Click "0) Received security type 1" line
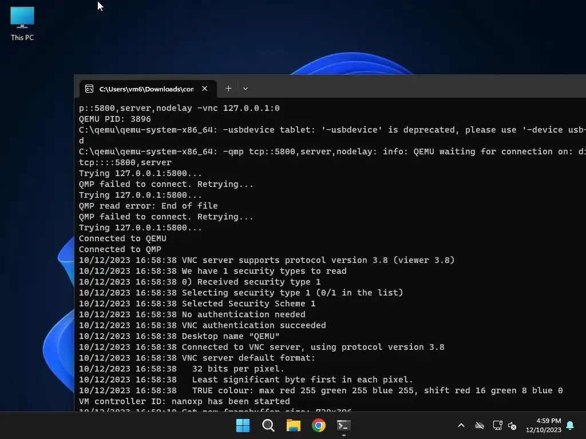 pyautogui.click(x=200, y=282)
